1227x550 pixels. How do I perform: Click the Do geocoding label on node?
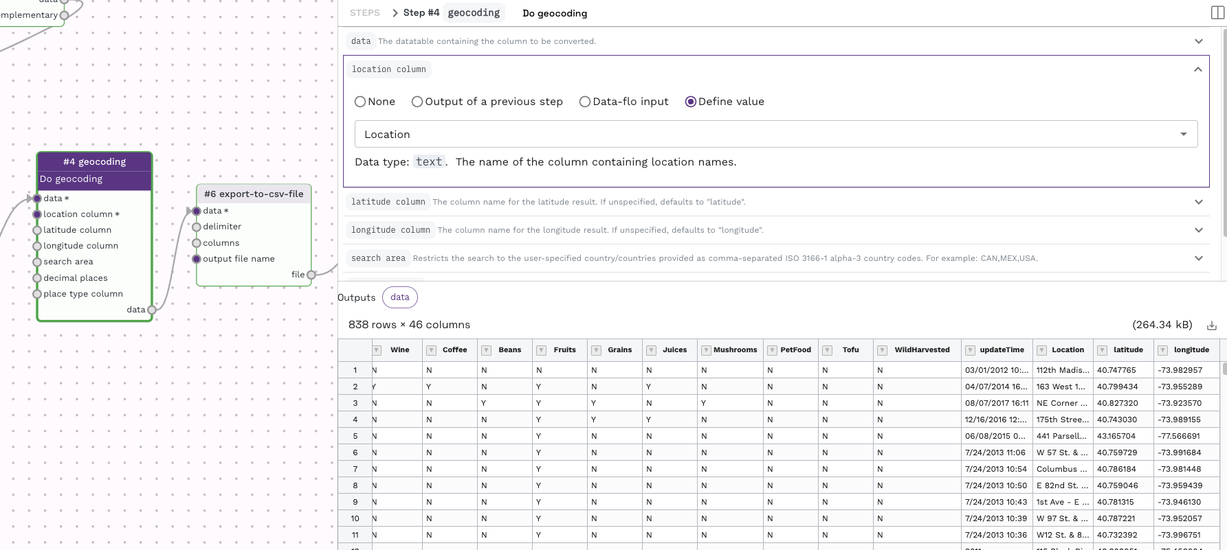click(x=71, y=179)
